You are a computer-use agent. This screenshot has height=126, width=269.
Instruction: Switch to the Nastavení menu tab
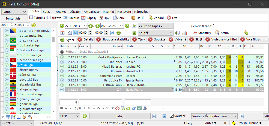pos(124,12)
